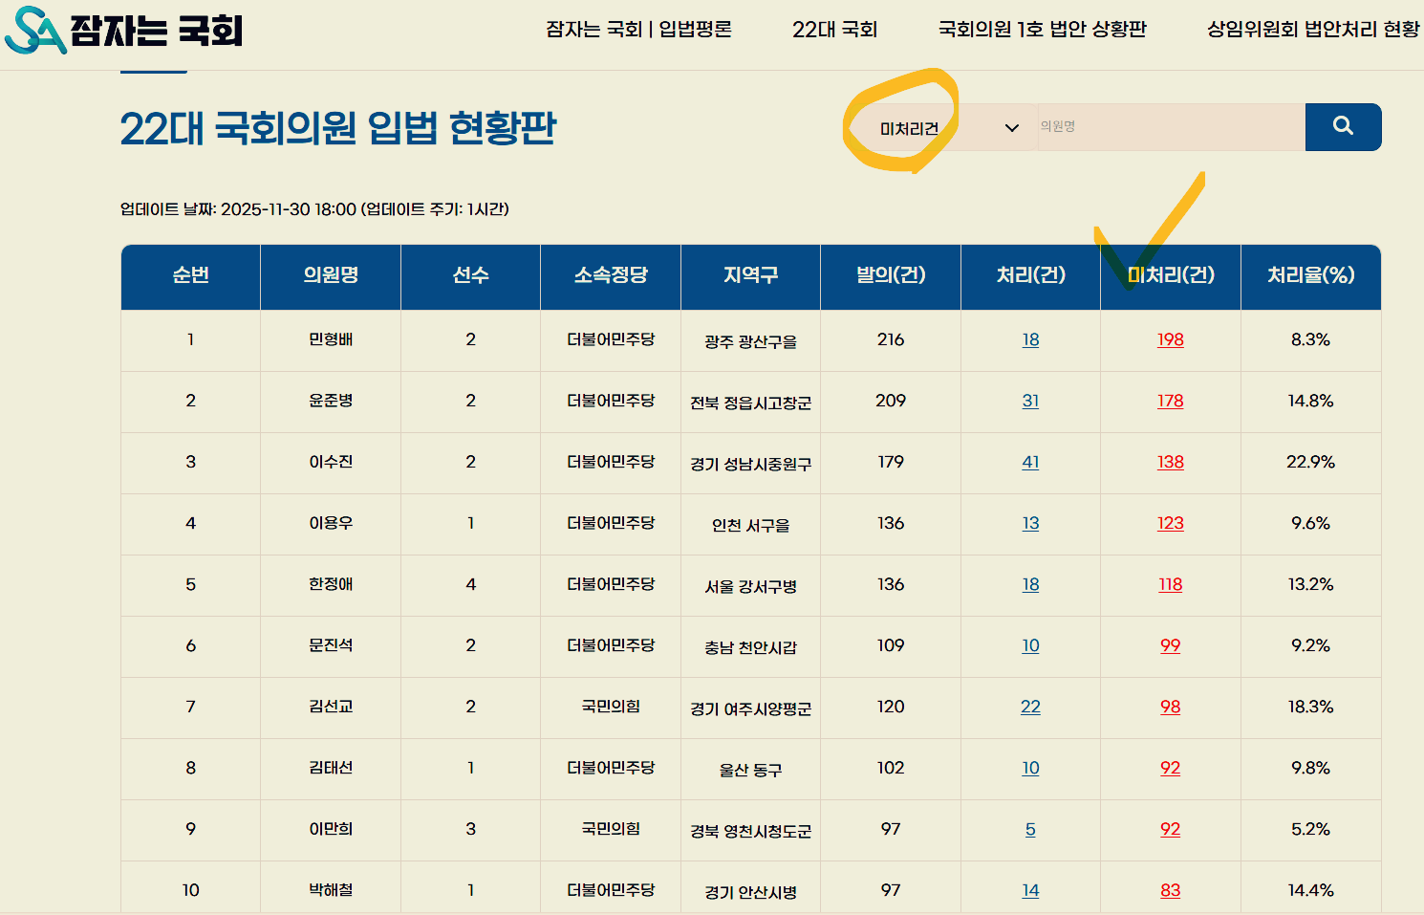Viewport: 1424px width, 915px height.
Task: Open 김태선's processed bills link 10
Action: click(x=1030, y=768)
